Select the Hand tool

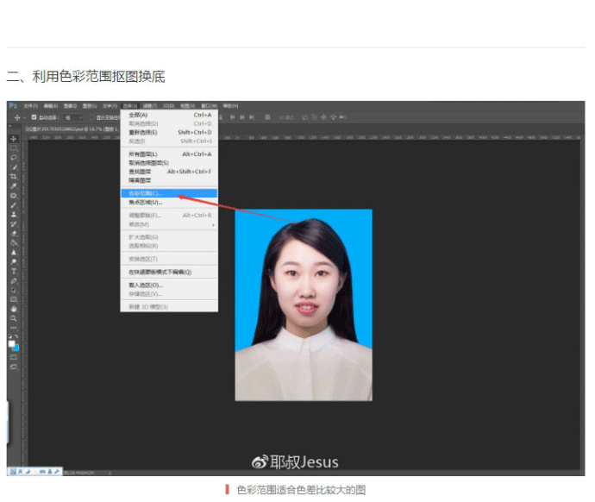click(x=14, y=310)
